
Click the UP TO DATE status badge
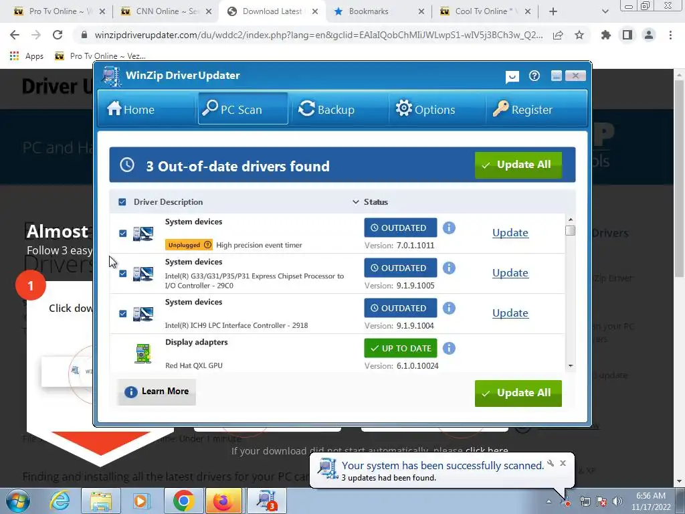[x=401, y=348]
